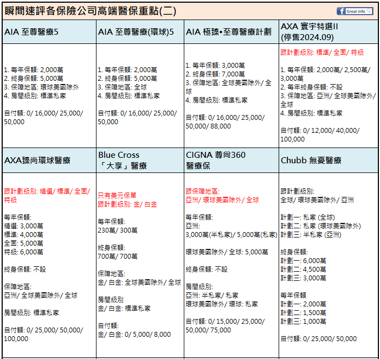Click 計劃二: 1,500萬

pyautogui.click(x=304, y=313)
